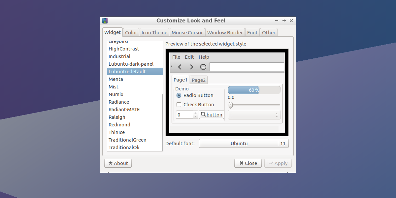This screenshot has height=198, width=396.
Task: Click the Close button
Action: 248,163
